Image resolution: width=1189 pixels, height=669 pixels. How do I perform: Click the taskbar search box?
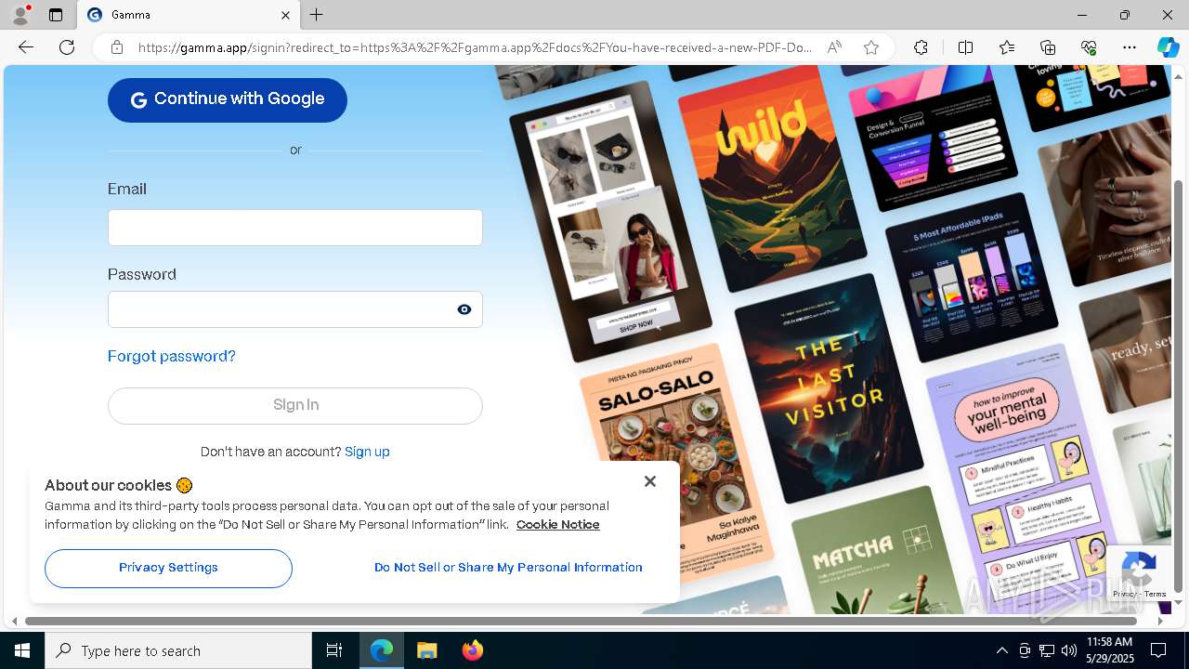[178, 650]
